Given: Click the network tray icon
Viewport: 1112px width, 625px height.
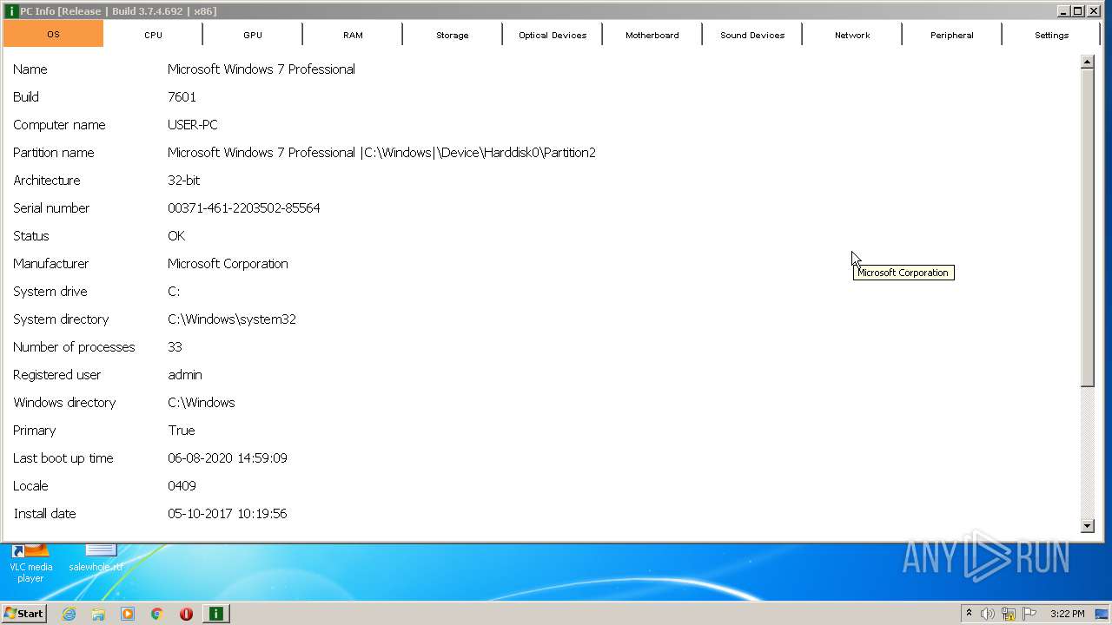Looking at the screenshot, I should (x=1009, y=614).
